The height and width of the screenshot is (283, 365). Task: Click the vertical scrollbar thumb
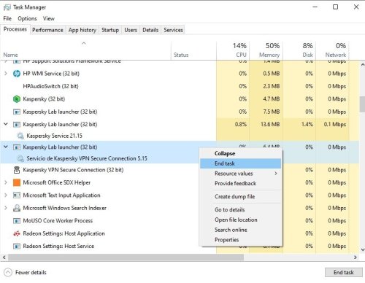[x=362, y=104]
